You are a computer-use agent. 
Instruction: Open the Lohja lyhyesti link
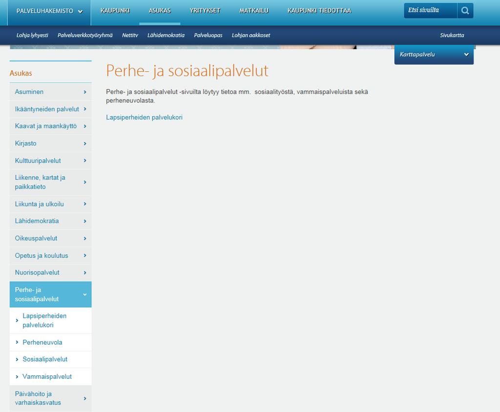coord(32,36)
